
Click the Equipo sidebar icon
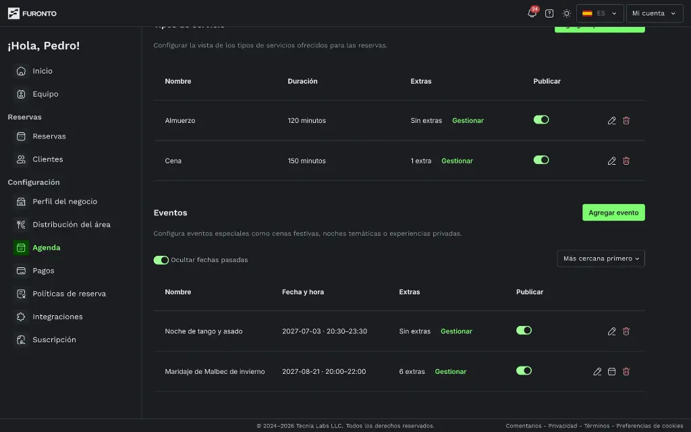21,94
